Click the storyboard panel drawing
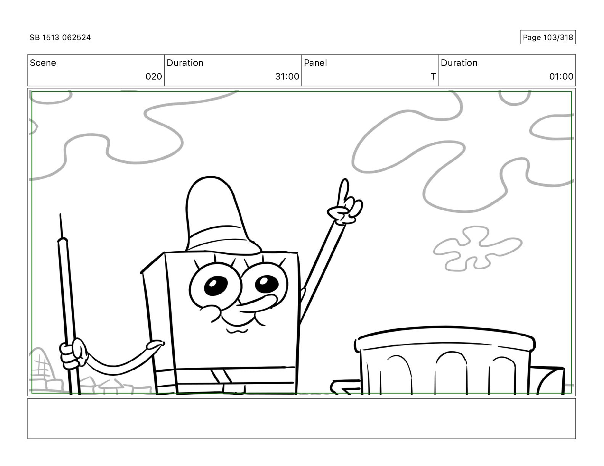This screenshot has width=604, height=466. coord(301,242)
